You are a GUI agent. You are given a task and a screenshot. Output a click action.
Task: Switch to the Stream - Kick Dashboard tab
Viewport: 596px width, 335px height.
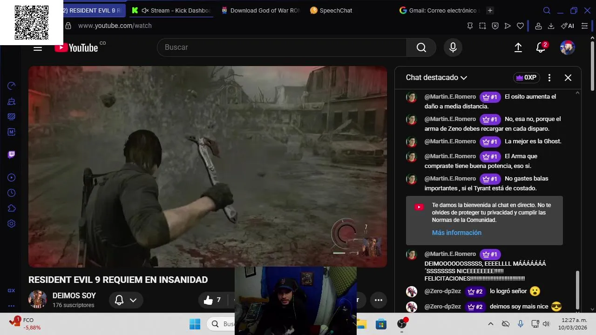pyautogui.click(x=170, y=10)
